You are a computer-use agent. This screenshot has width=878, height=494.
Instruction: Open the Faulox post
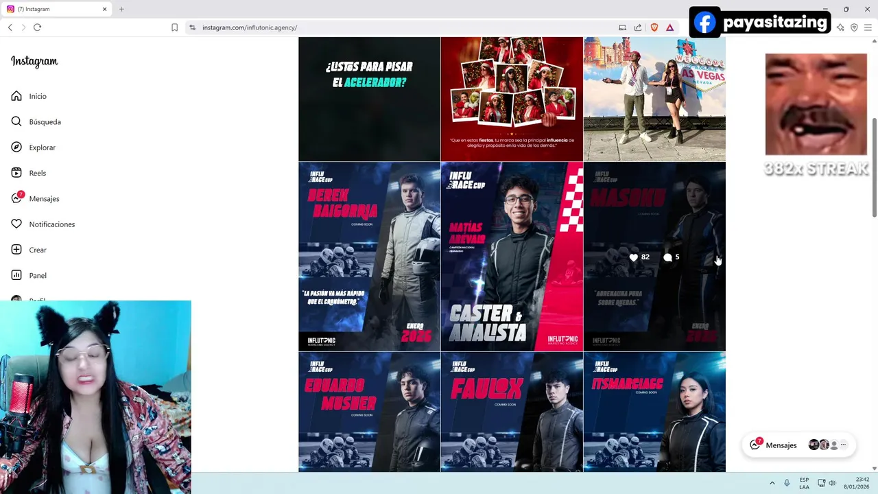[x=512, y=412]
